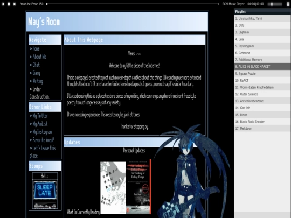Play Worm-Eaten Psychedelism track
The image size is (291, 218).
(x=262, y=87)
